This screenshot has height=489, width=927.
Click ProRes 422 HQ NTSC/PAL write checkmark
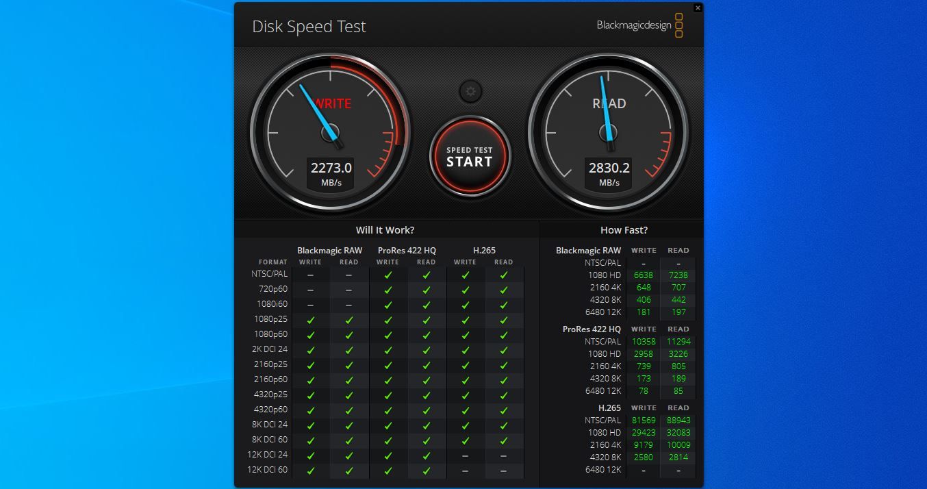point(388,275)
